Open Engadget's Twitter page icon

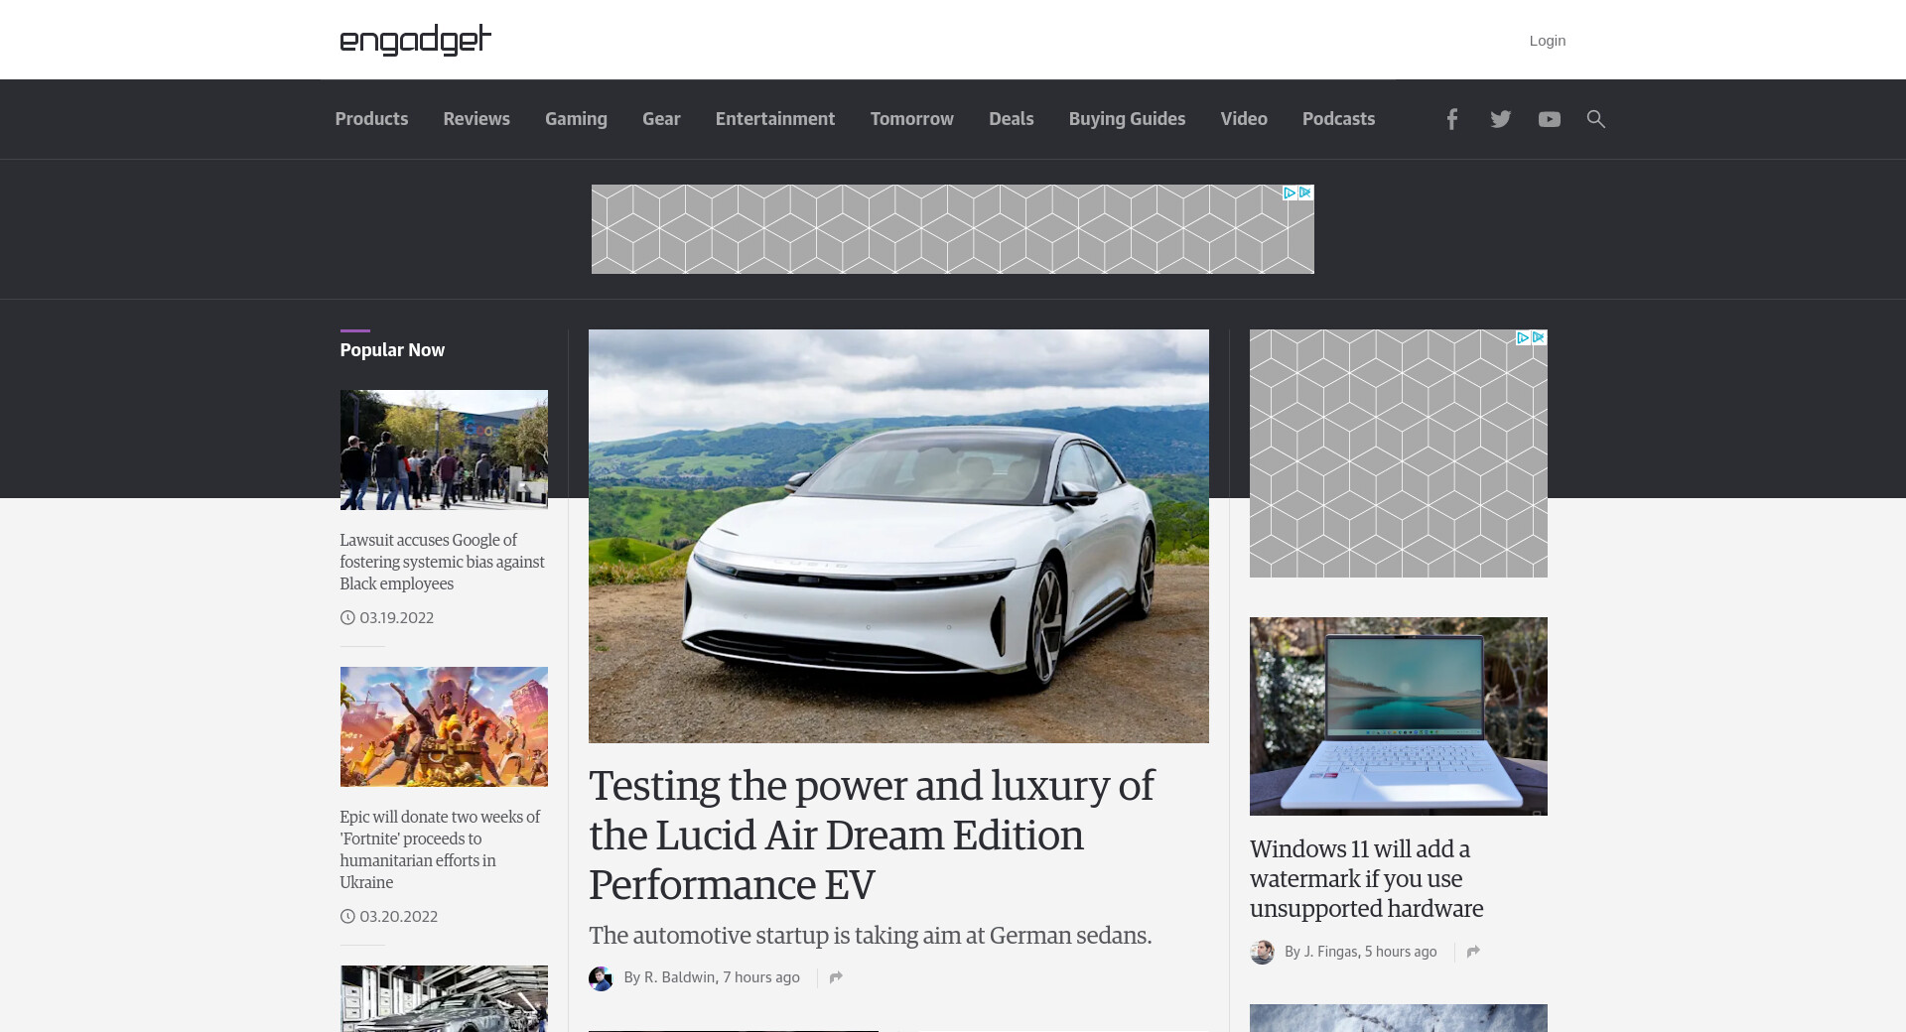pos(1500,119)
